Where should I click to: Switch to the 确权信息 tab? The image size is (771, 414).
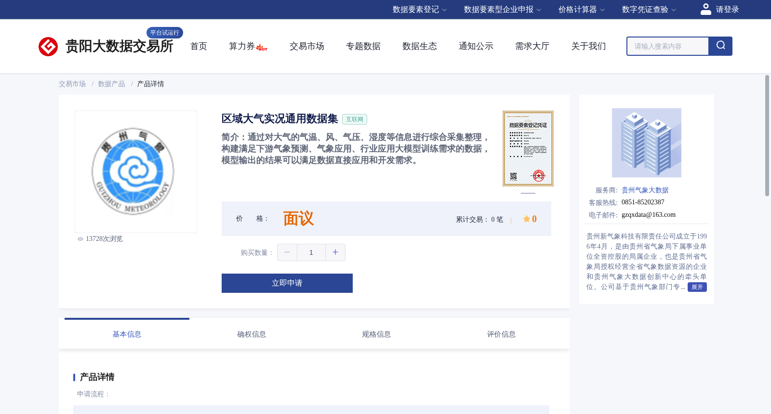(x=252, y=334)
